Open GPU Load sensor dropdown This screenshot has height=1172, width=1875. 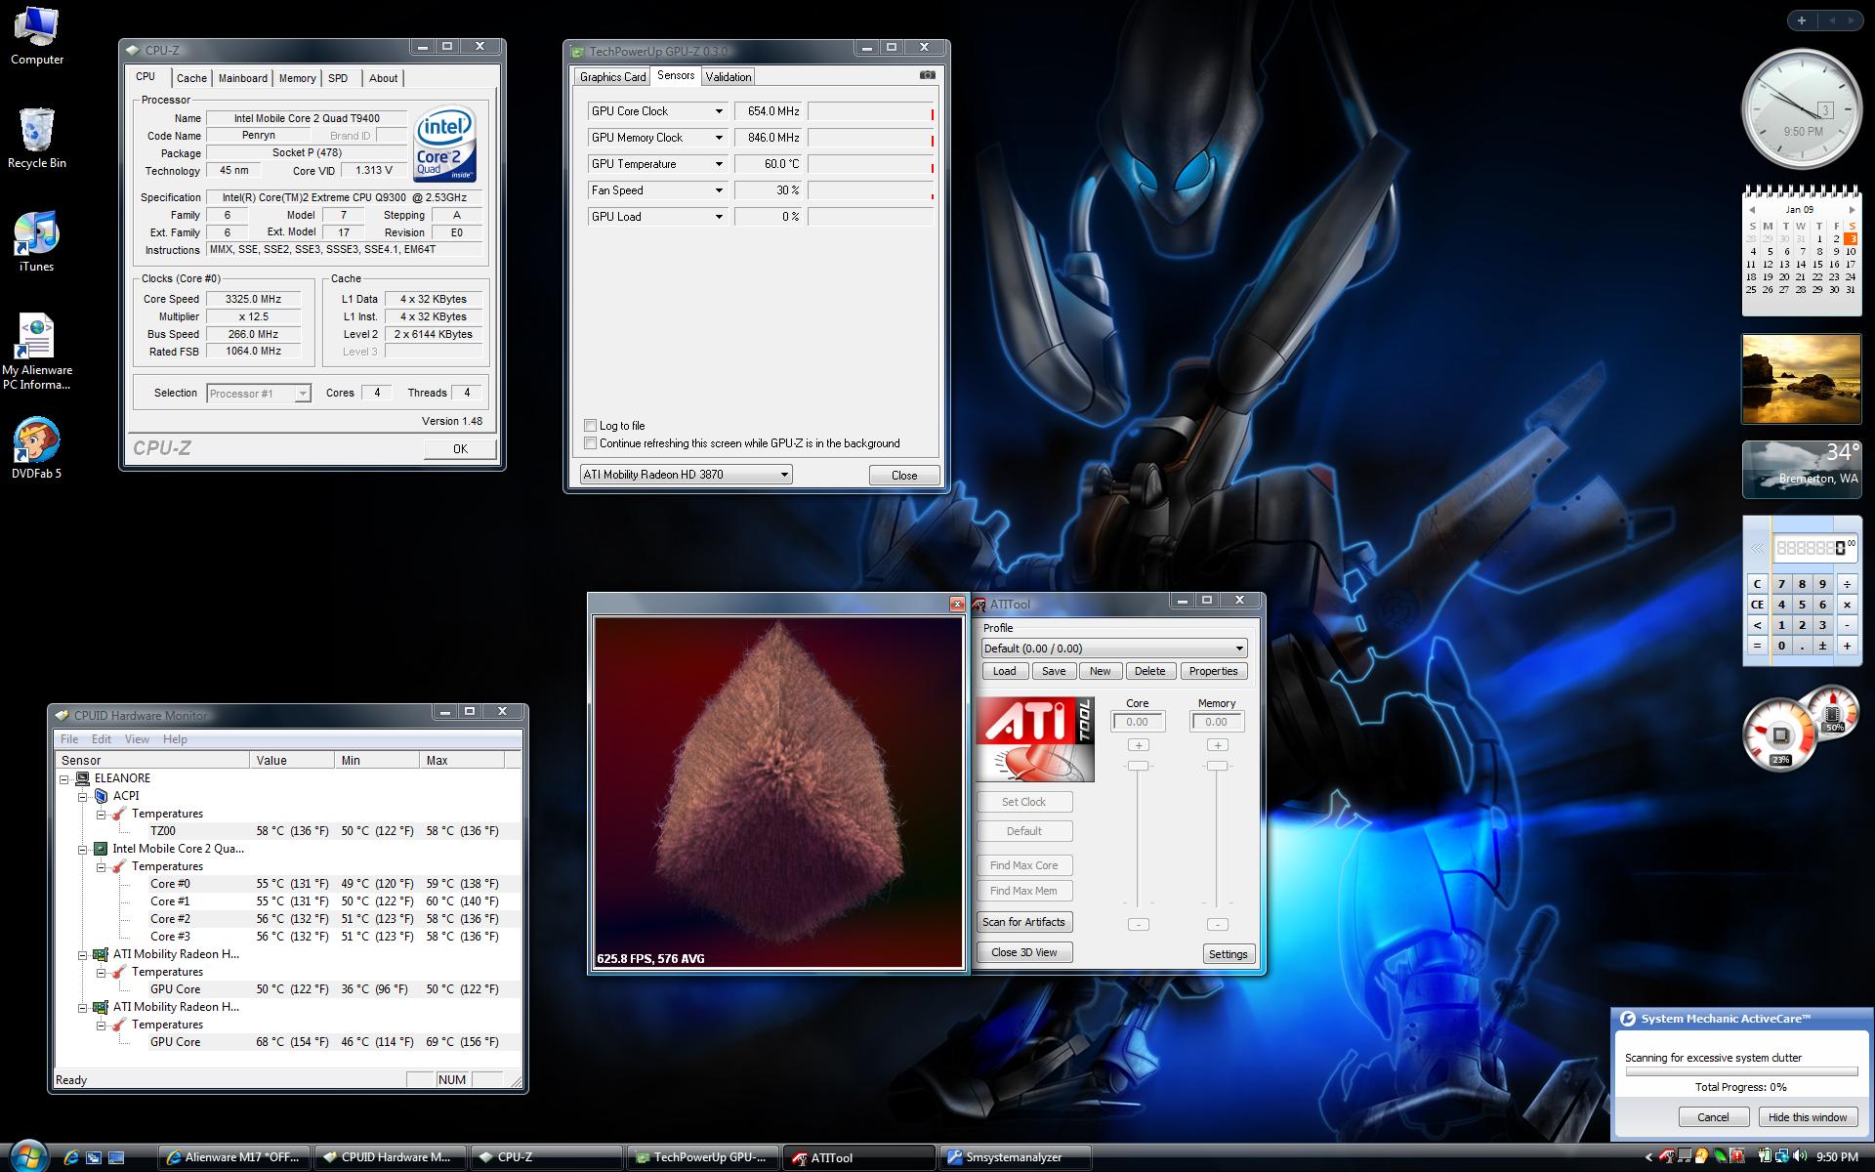click(x=719, y=217)
